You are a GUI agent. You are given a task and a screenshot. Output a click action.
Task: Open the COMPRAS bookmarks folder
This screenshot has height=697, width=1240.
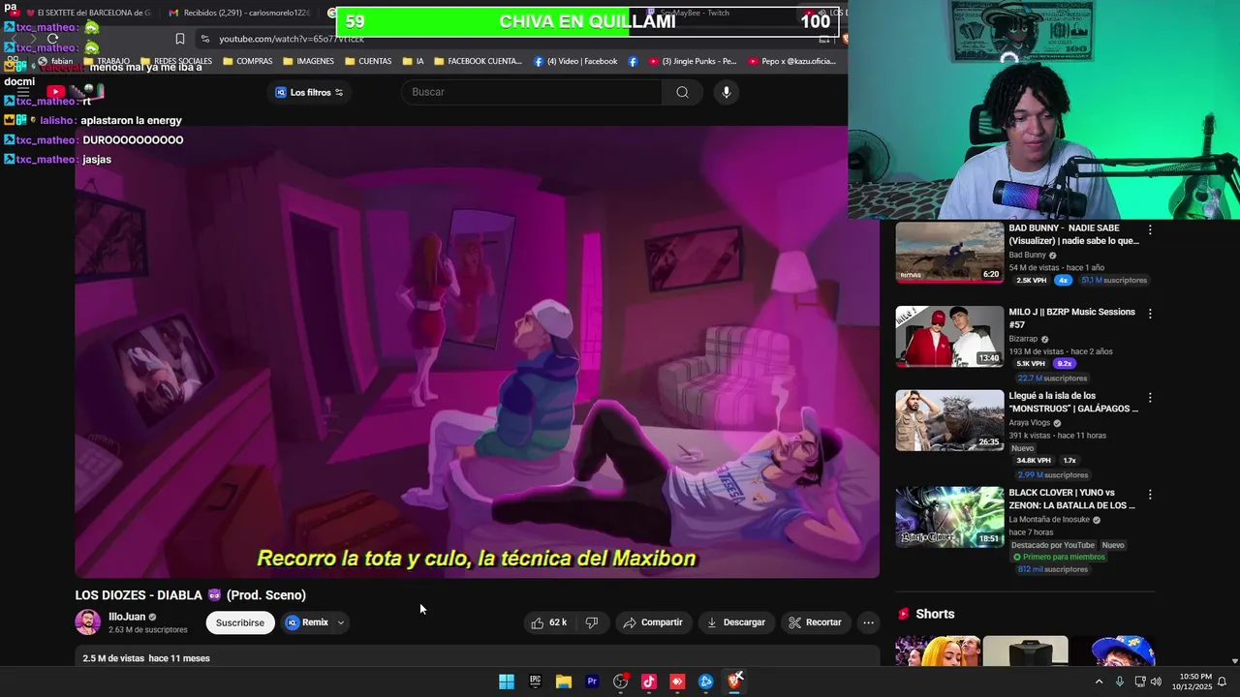(248, 61)
